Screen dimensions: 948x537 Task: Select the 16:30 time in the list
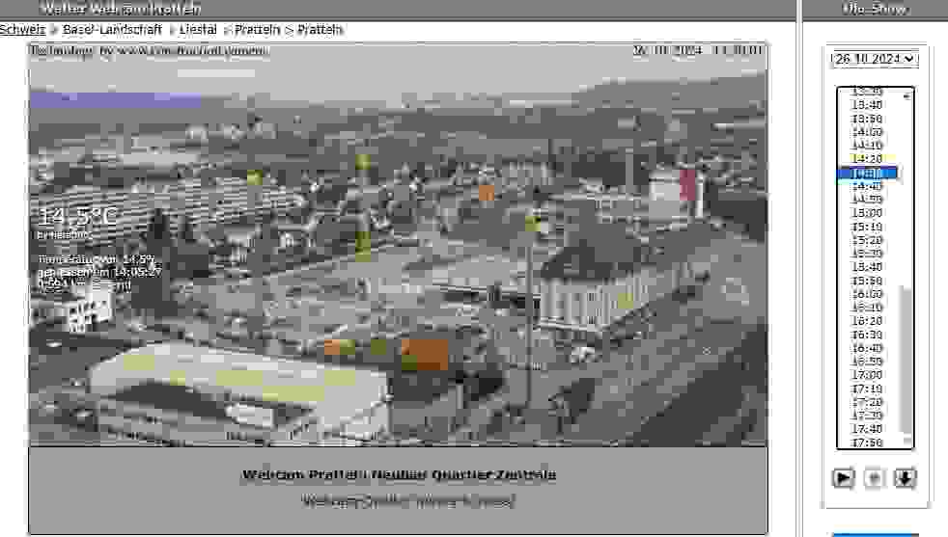tap(867, 335)
